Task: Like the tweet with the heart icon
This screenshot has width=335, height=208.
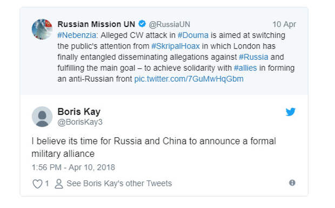Action: click(x=37, y=184)
